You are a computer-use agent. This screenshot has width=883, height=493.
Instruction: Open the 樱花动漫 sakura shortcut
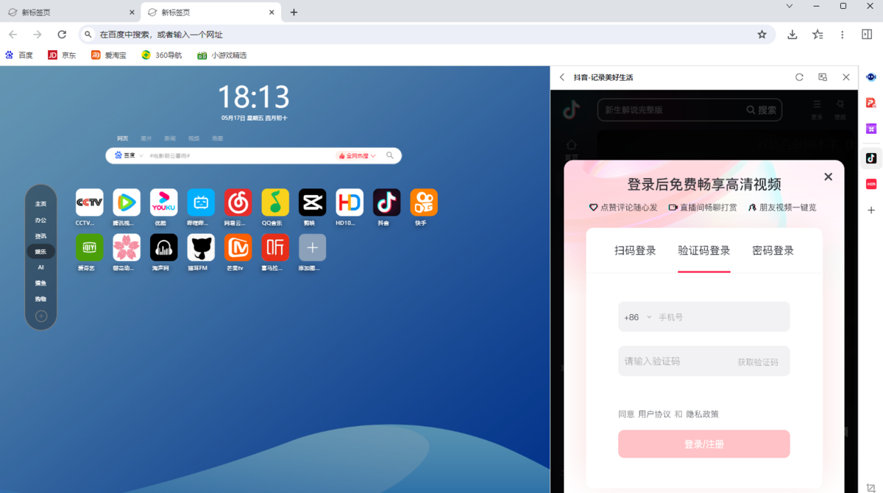tap(127, 248)
